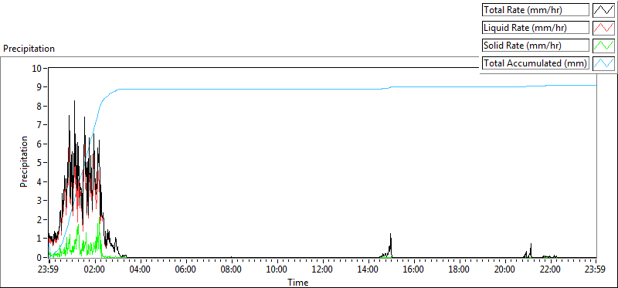Click the x-axis label 04:00

click(x=141, y=270)
